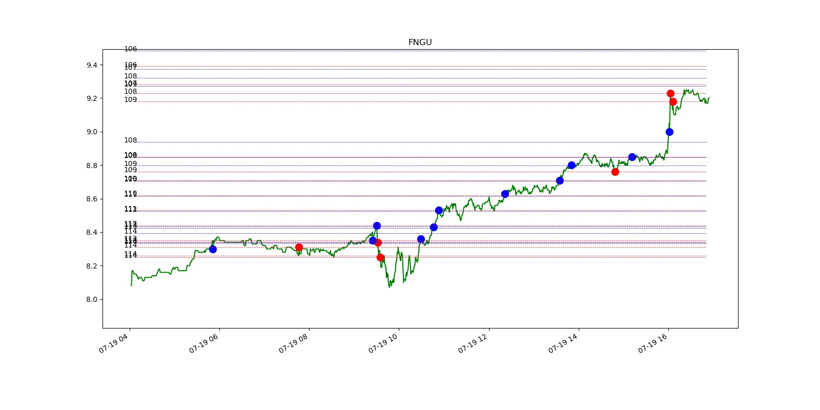Click the 07-19 08 x-axis label

click(293, 343)
